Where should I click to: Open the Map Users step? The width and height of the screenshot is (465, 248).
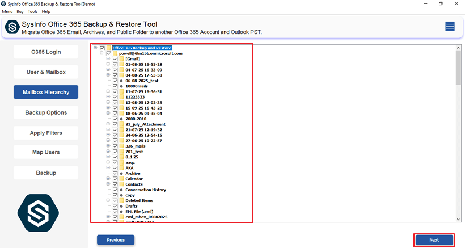click(x=46, y=152)
